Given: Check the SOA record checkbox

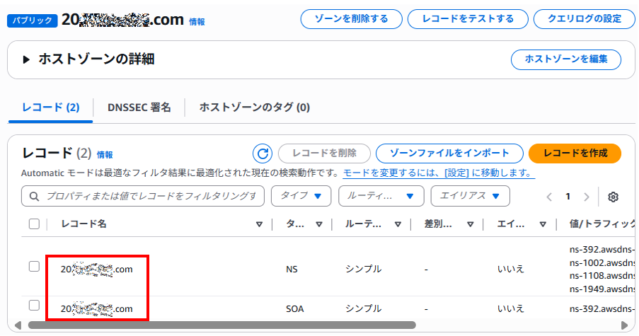Looking at the screenshot, I should 34,306.
